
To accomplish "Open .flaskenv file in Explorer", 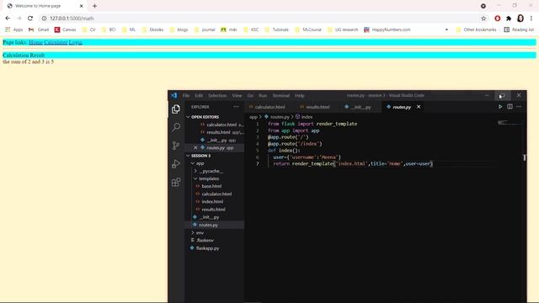I will [205, 240].
